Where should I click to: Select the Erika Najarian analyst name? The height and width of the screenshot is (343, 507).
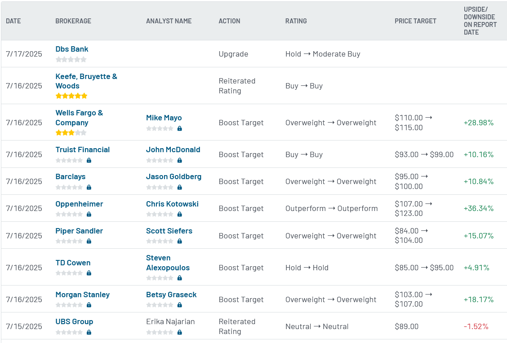[170, 322]
